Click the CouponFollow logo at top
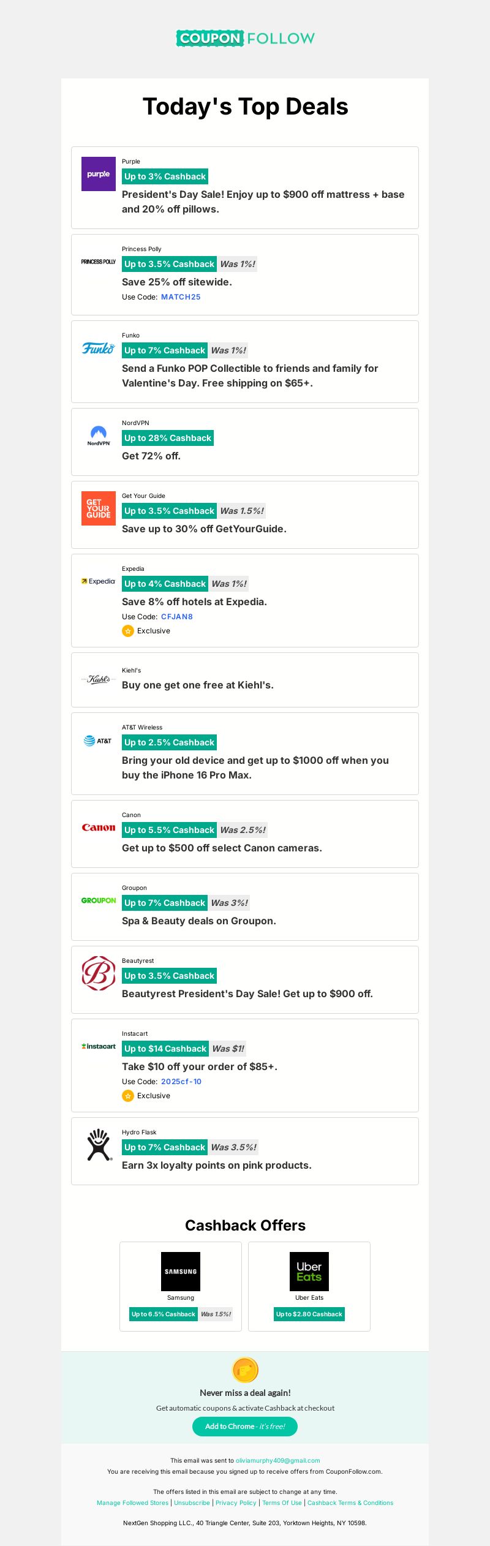Image resolution: width=490 pixels, height=1546 pixels. tap(245, 38)
